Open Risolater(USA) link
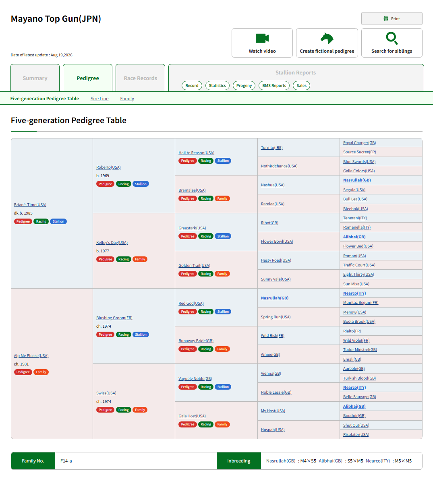The height and width of the screenshot is (481, 433). [x=356, y=434]
